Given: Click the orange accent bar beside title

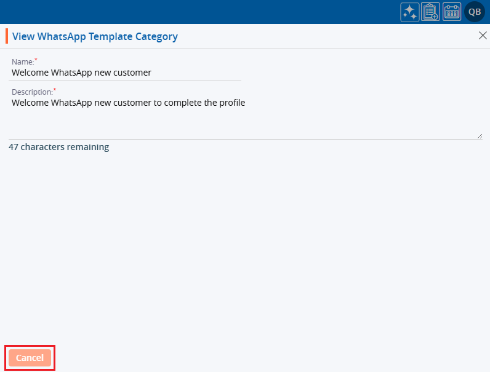Looking at the screenshot, I should point(7,36).
